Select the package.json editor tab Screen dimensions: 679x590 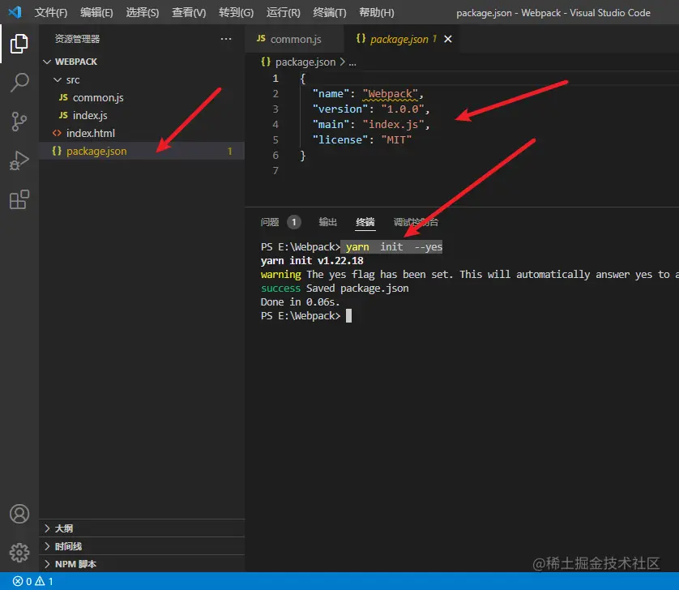(402, 39)
